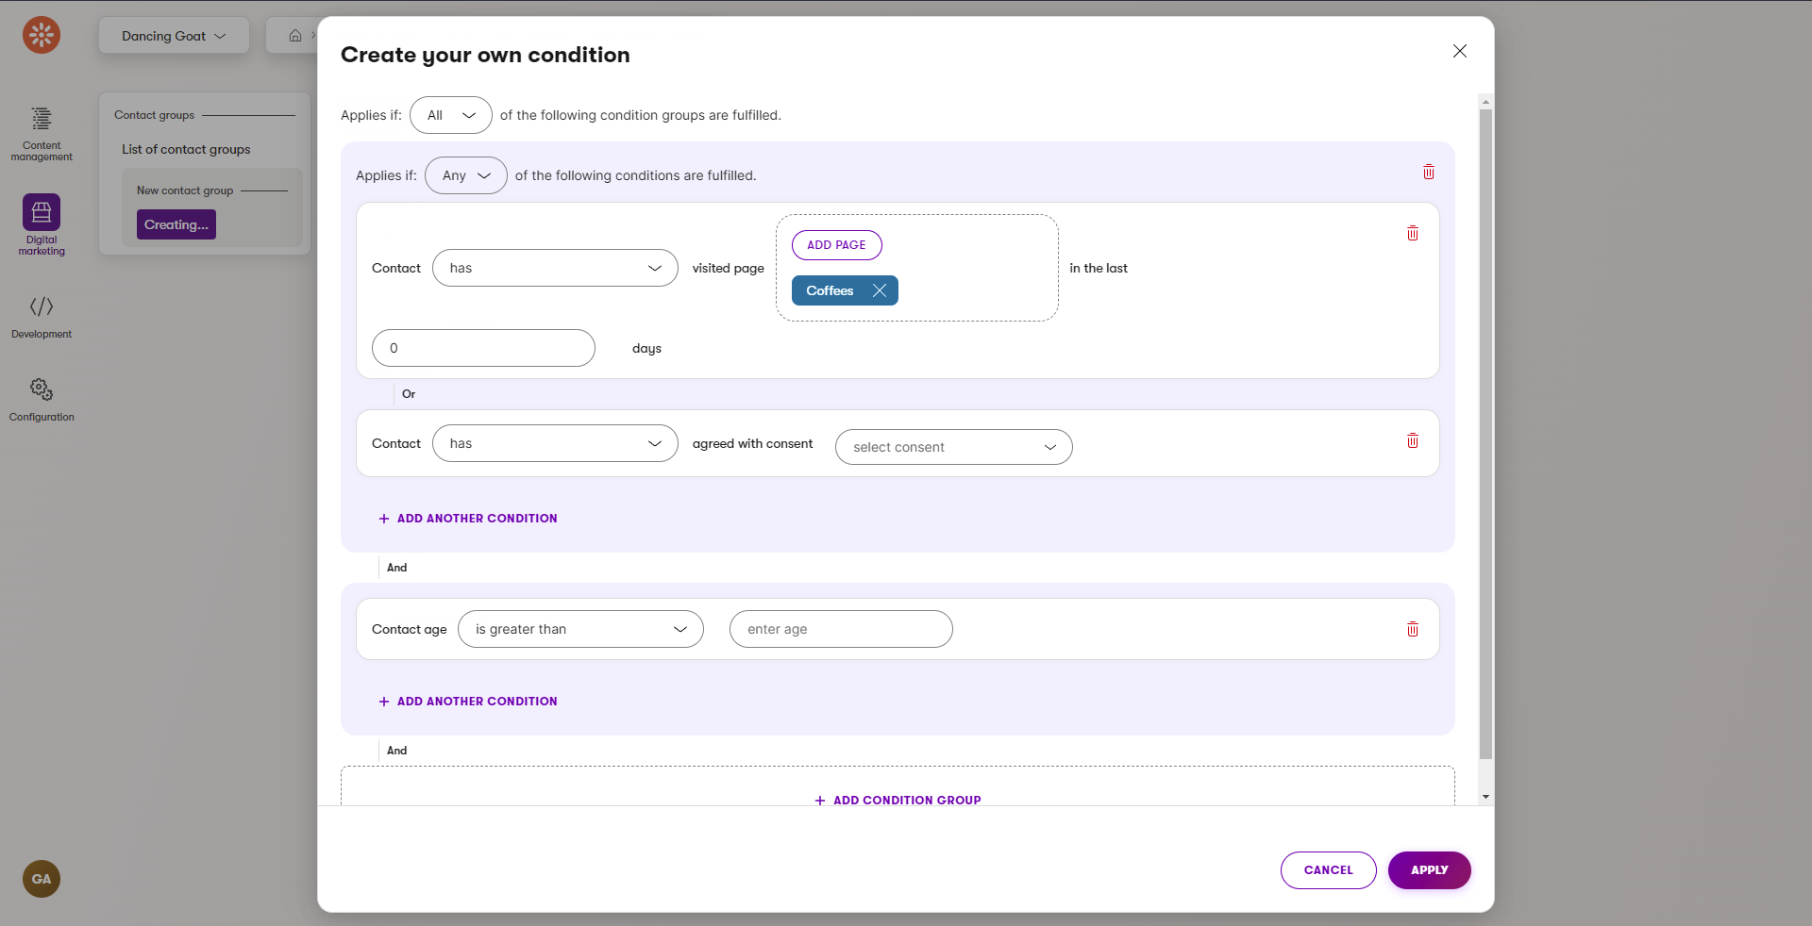Open the has dropdown for visited page
The width and height of the screenshot is (1812, 926).
click(555, 268)
